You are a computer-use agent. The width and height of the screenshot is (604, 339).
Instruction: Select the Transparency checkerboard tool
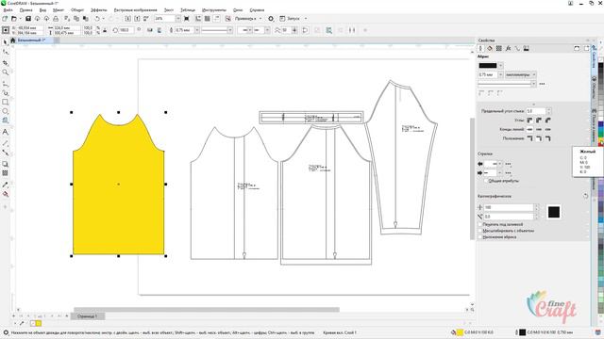(x=6, y=173)
